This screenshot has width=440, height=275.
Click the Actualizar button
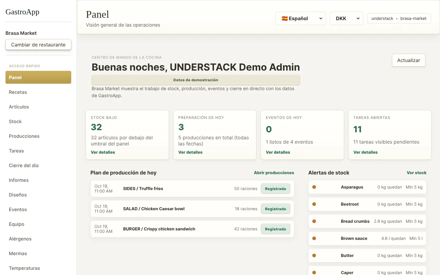(x=409, y=60)
